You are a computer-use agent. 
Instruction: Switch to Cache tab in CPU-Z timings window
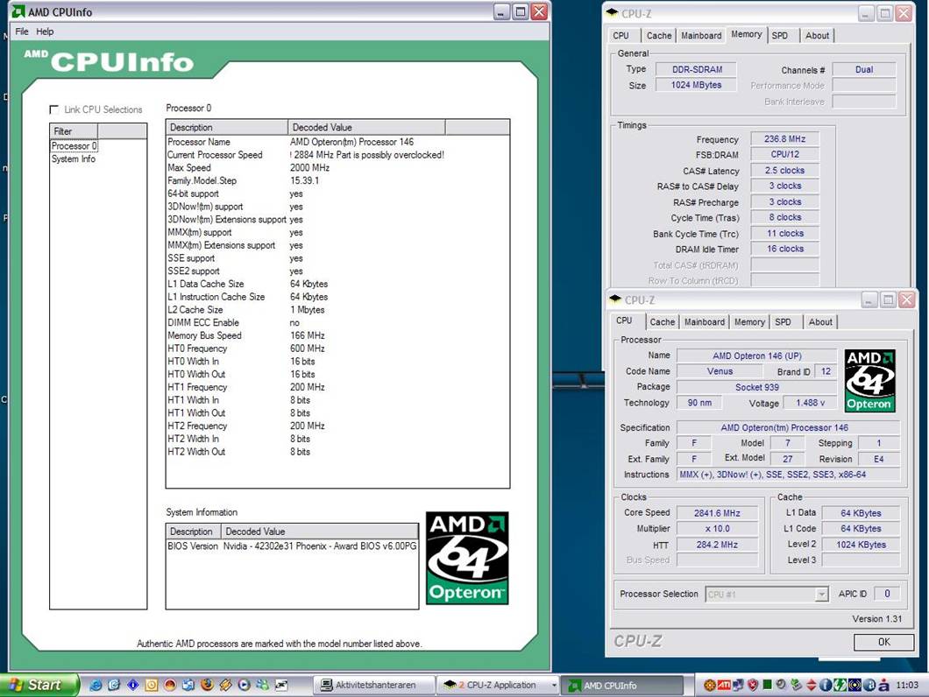coord(659,36)
